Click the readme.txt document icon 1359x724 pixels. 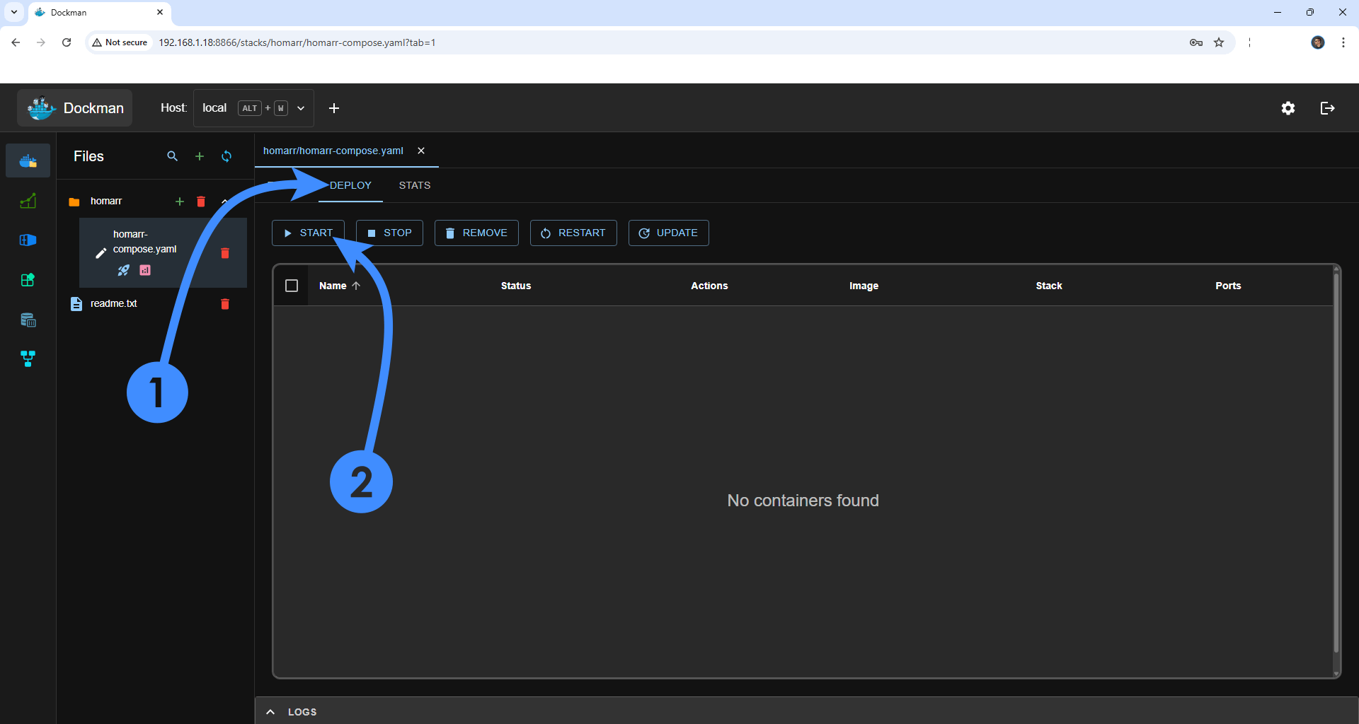[x=76, y=304]
